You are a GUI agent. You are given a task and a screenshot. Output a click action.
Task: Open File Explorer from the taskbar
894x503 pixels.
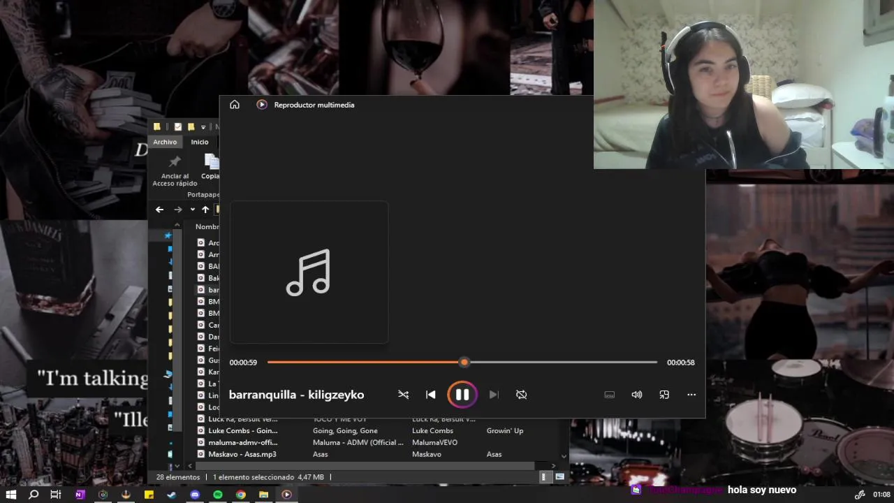tap(263, 495)
